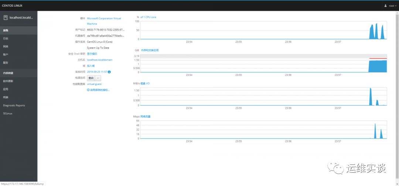The height and width of the screenshot is (186, 399).
Task: Click the user icon beside root
Action: pyautogui.click(x=385, y=6)
